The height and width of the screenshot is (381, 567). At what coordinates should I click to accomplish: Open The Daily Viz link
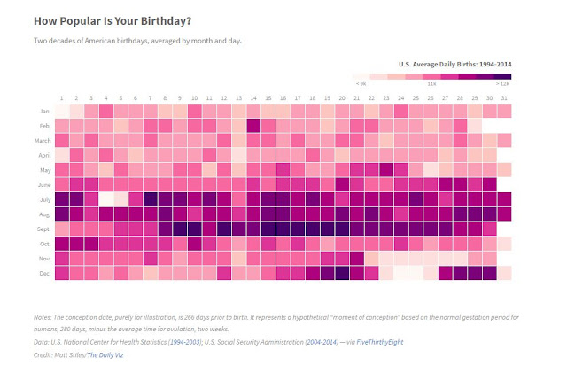(x=105, y=355)
